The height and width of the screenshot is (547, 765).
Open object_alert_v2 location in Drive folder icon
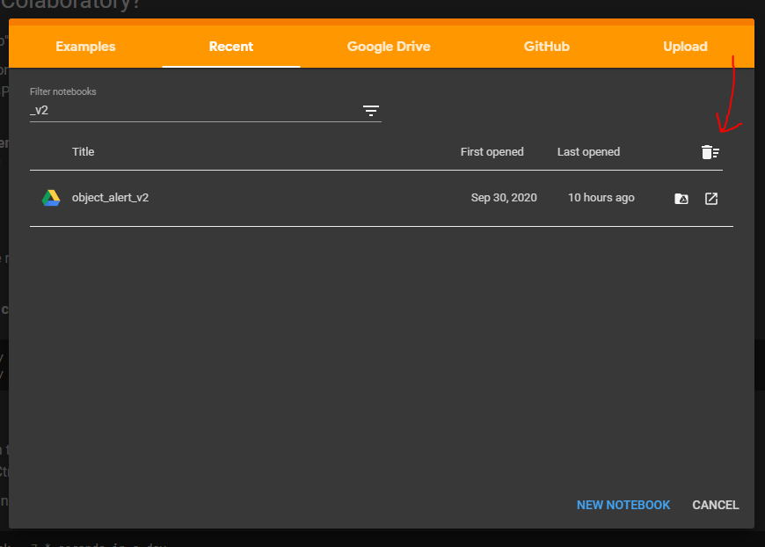pyautogui.click(x=681, y=198)
